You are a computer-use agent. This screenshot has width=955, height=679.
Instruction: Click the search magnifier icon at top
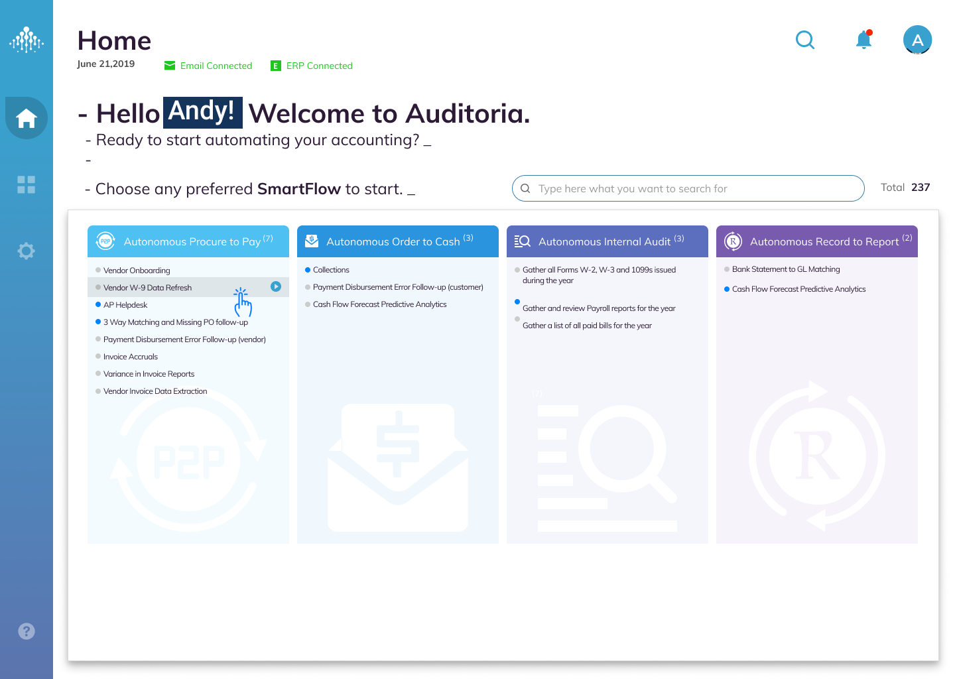[805, 40]
